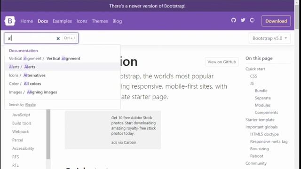Image resolution: width=301 pixels, height=169 pixels.
Task: Open Webpack in the sidebar
Action: point(21,131)
